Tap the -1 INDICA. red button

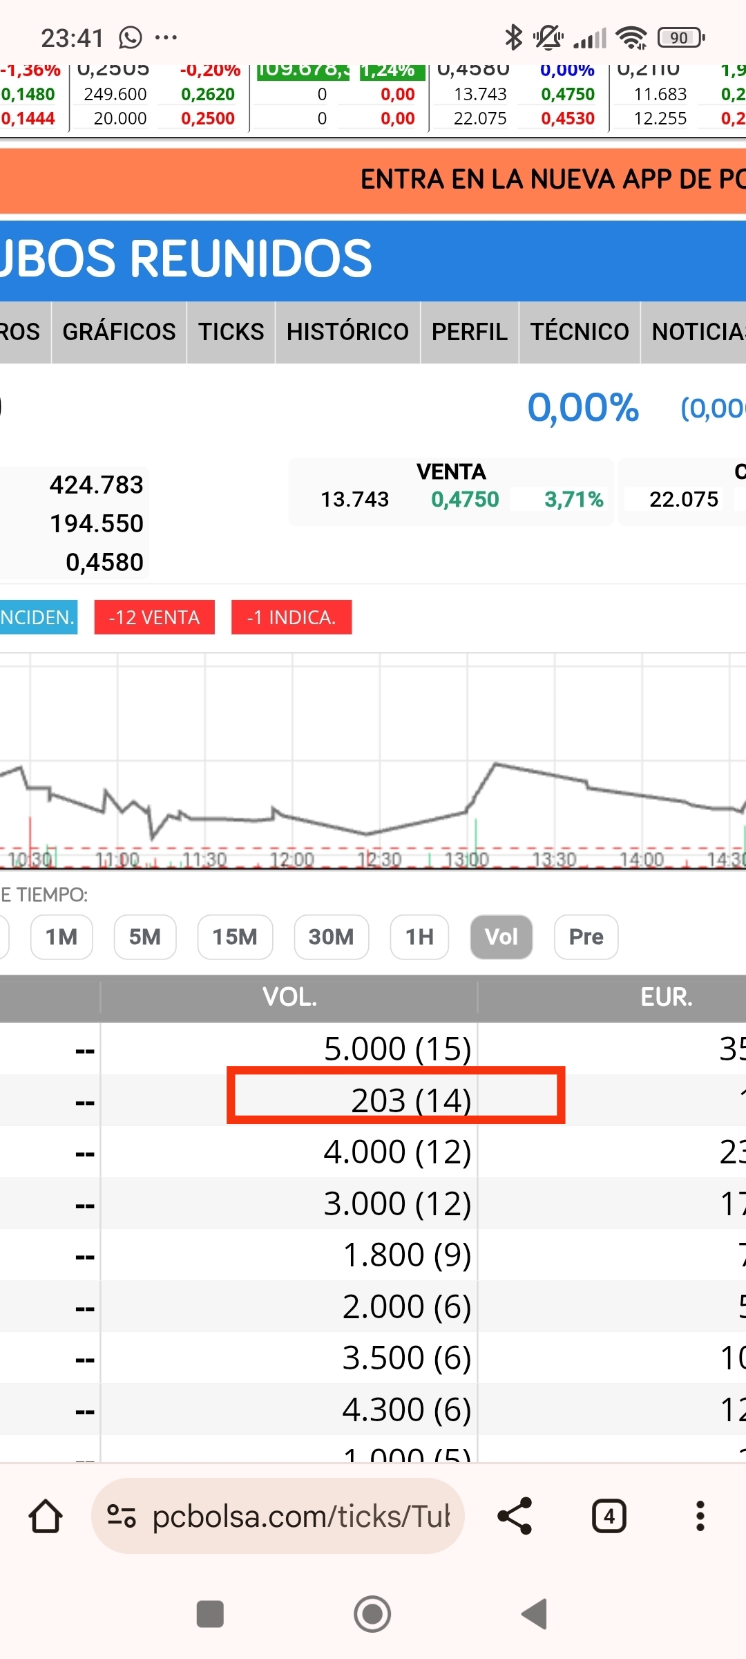(x=291, y=617)
